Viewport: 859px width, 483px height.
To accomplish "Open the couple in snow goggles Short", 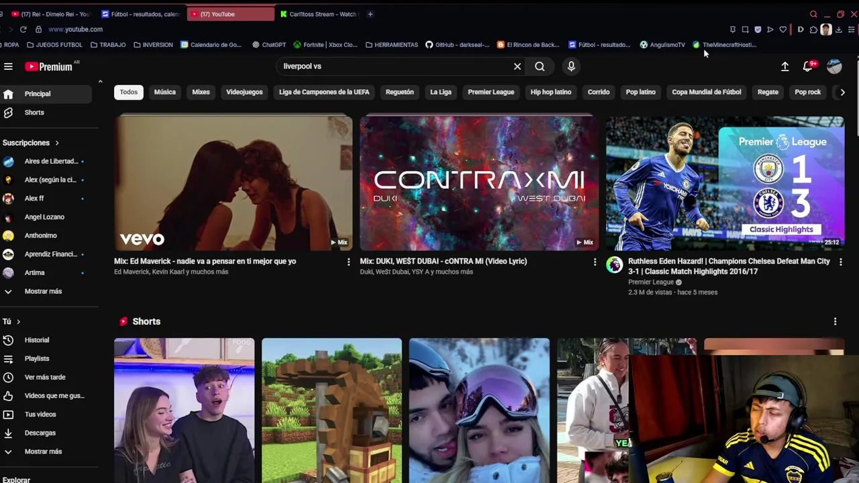I will [479, 411].
